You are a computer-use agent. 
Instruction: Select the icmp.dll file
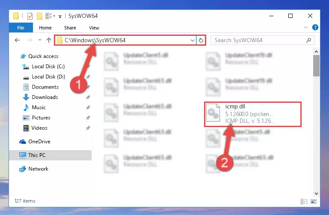(253, 114)
